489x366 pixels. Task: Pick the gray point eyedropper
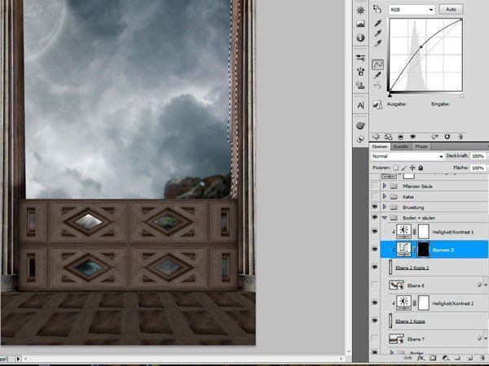pos(377,33)
